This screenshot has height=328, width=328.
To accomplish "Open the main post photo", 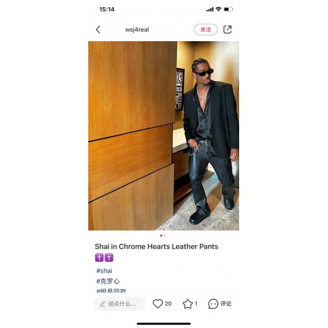I will [x=163, y=136].
